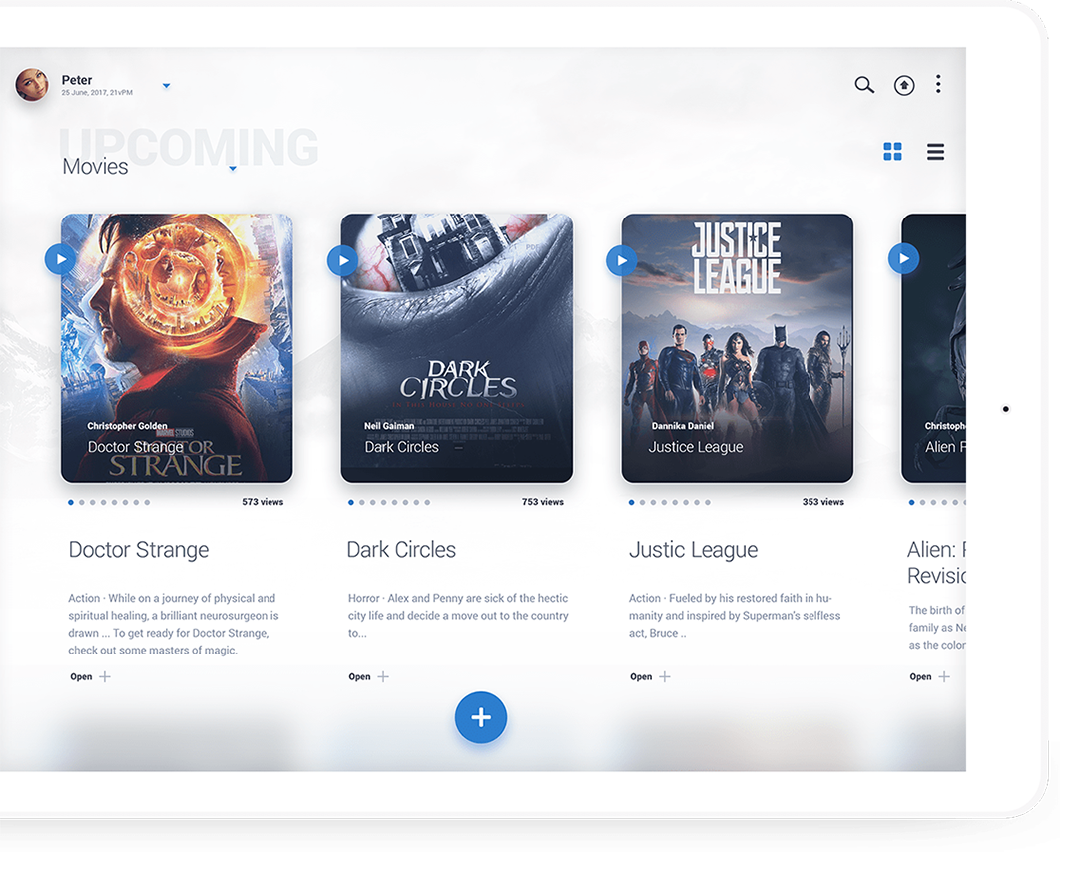Click plus icon beside Doctor Strange Open
The image size is (1080, 872).
105,677
